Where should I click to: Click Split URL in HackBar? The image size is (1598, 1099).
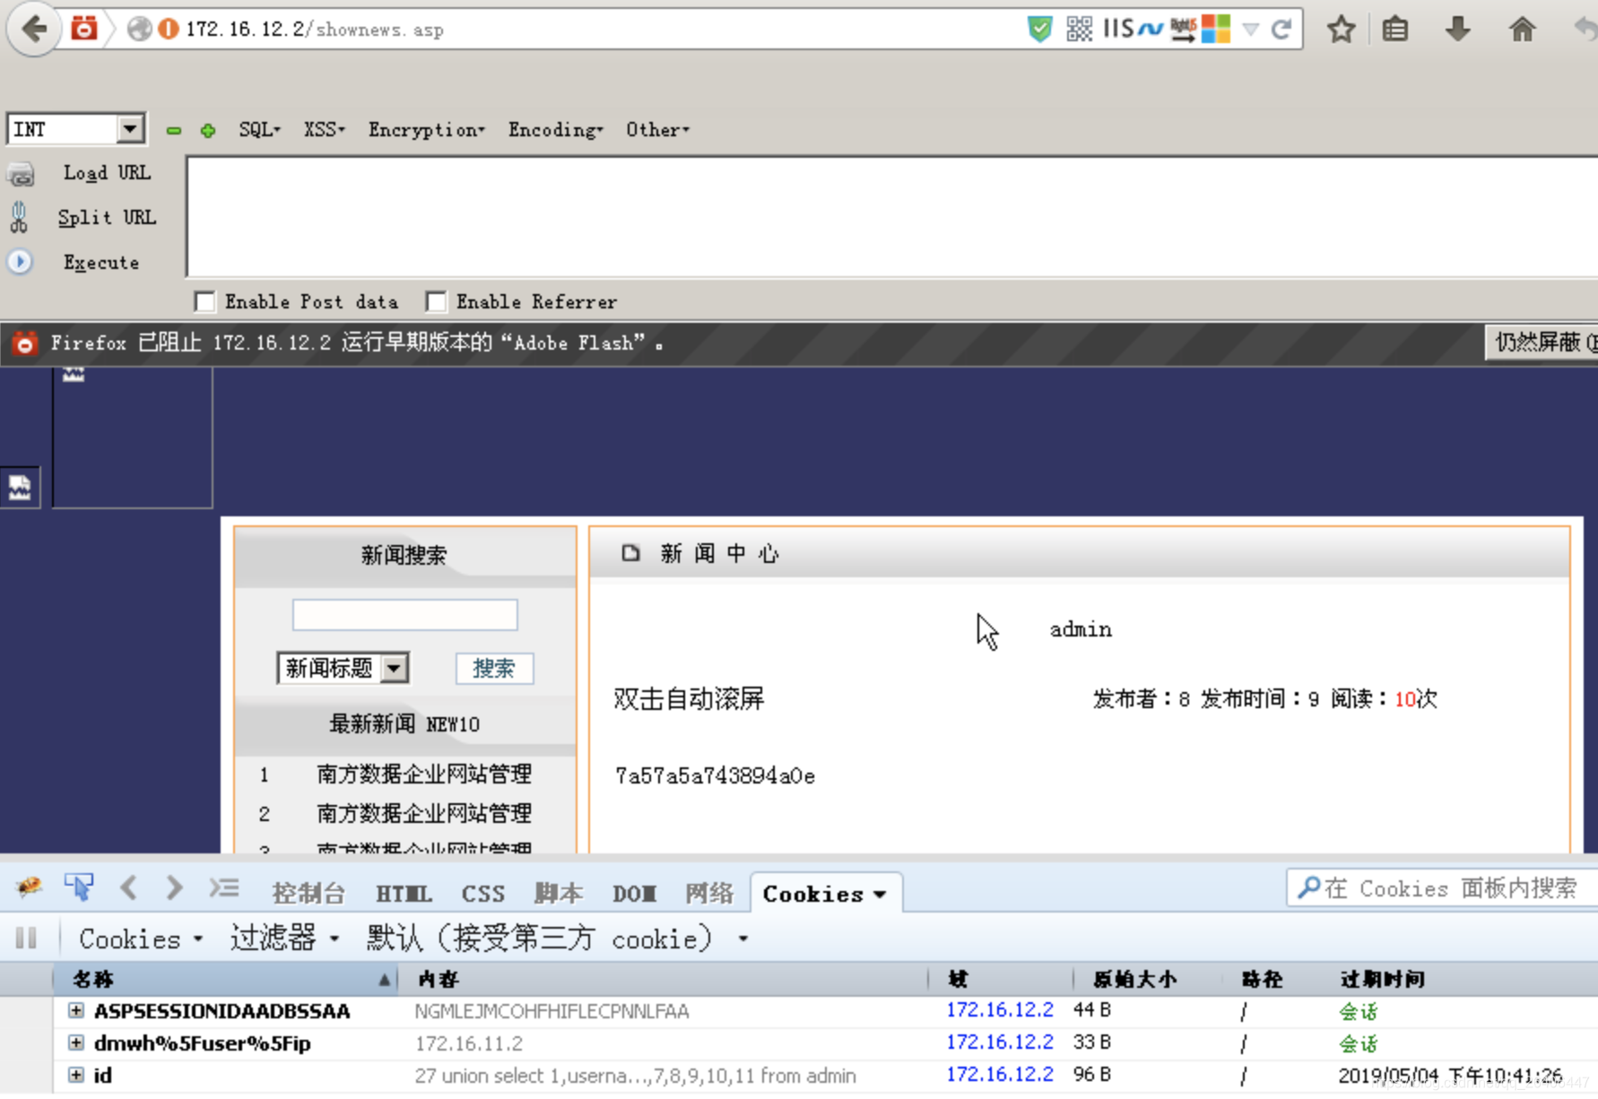point(107,218)
